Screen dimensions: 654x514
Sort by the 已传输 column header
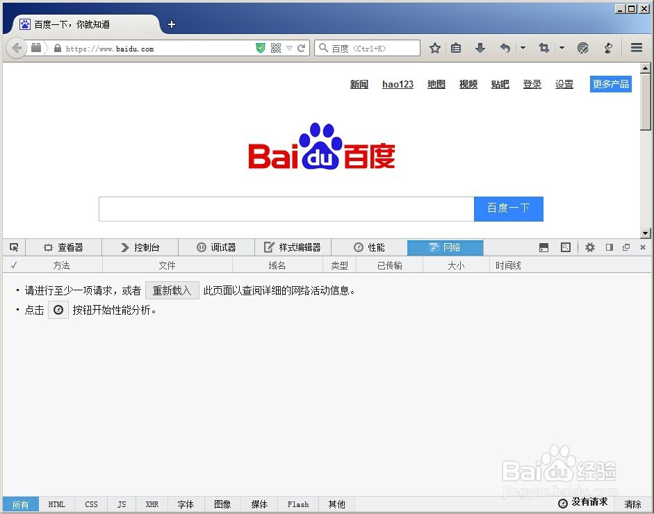(390, 265)
